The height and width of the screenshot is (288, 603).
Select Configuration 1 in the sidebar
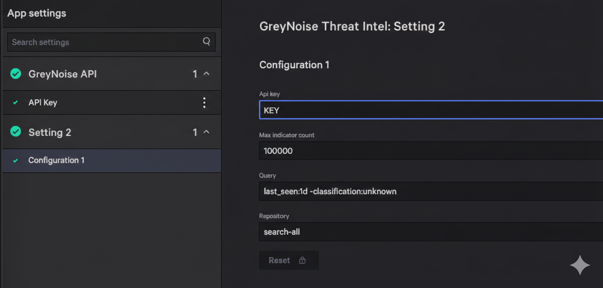56,160
